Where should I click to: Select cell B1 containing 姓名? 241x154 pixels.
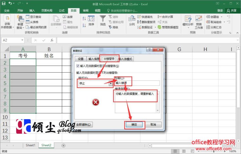coord(49,55)
